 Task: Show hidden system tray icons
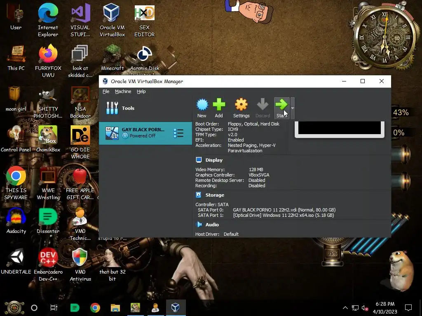click(x=345, y=308)
